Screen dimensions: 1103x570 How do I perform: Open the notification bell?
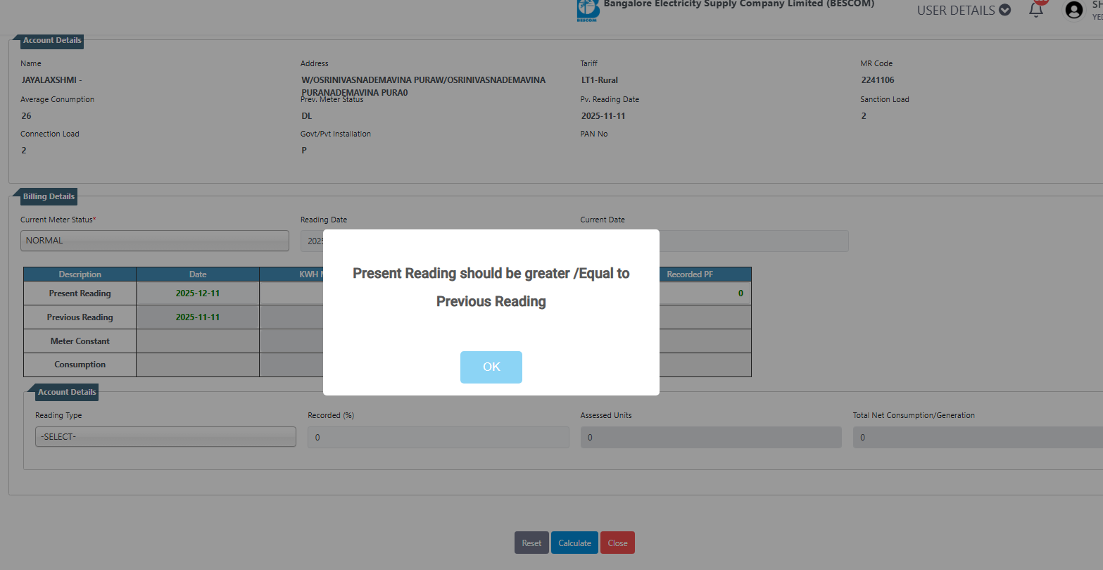[x=1036, y=10]
